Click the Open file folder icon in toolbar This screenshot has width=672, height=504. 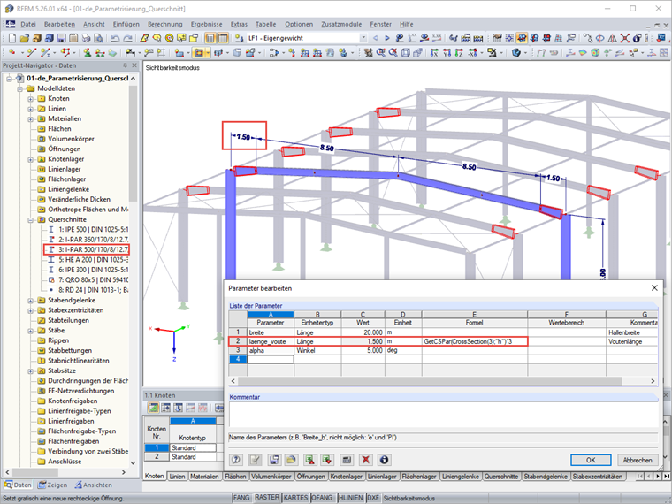(25, 38)
